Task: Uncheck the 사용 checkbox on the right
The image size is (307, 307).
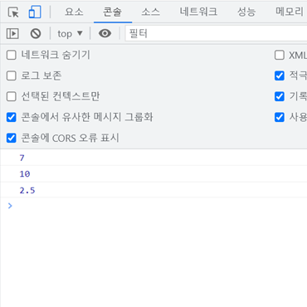Action: [280, 117]
